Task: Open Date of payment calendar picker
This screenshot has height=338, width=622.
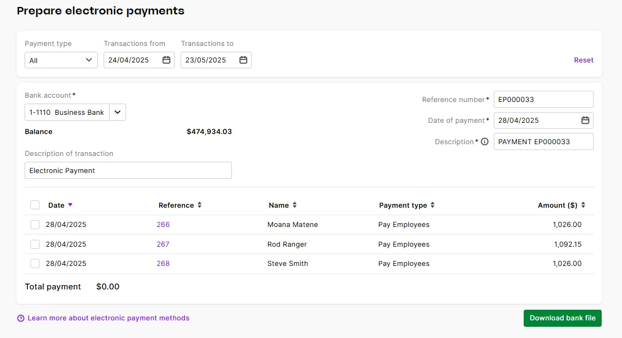Action: (584, 120)
